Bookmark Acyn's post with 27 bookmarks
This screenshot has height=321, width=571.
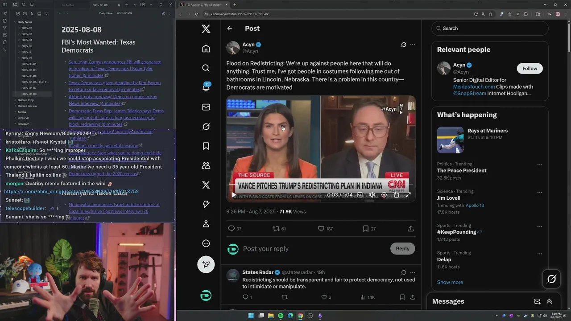click(x=366, y=229)
